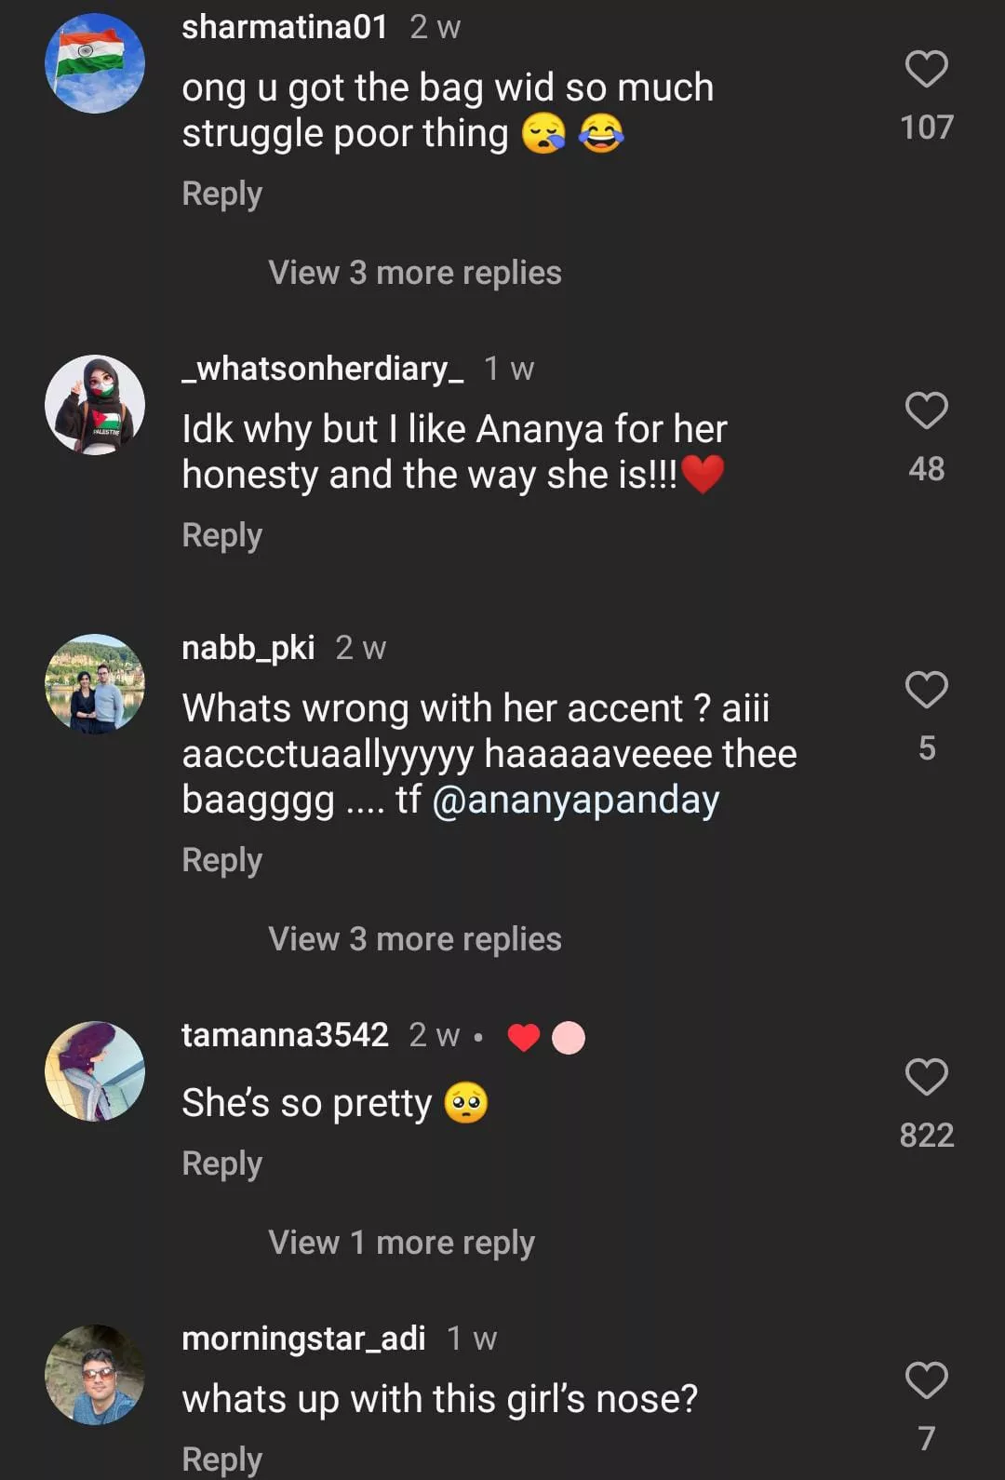1005x1480 pixels.
Task: Reply to sharmatina01's comment
Action: point(221,194)
